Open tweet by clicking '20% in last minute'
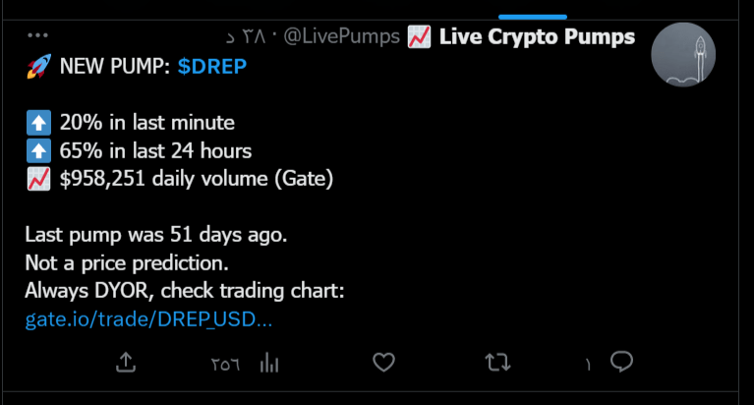Screen dimensions: 754x405 coord(147,123)
